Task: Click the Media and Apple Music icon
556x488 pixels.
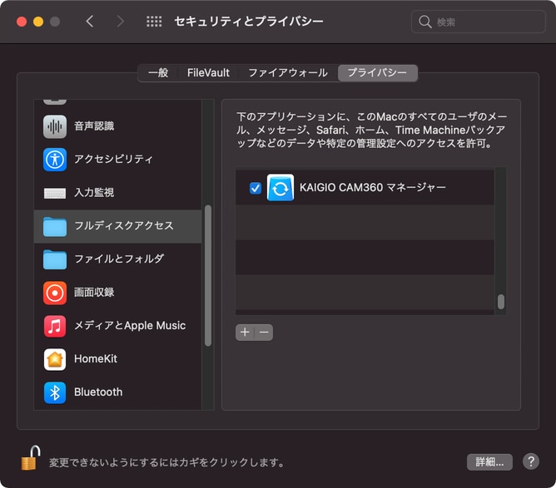Action: point(55,326)
